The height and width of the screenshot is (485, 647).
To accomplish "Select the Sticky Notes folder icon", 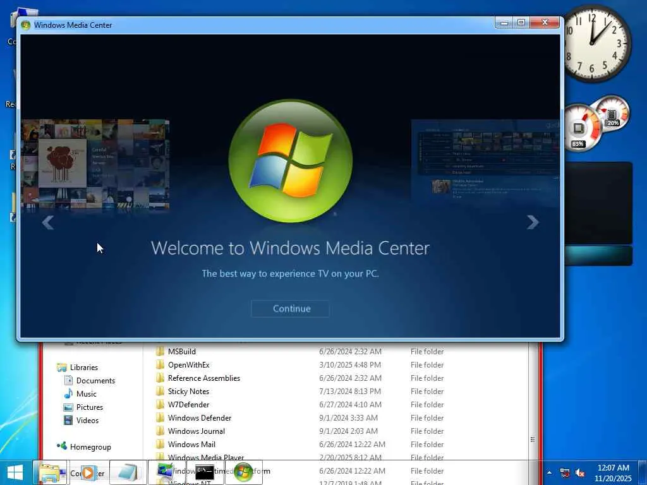I will (x=160, y=391).
